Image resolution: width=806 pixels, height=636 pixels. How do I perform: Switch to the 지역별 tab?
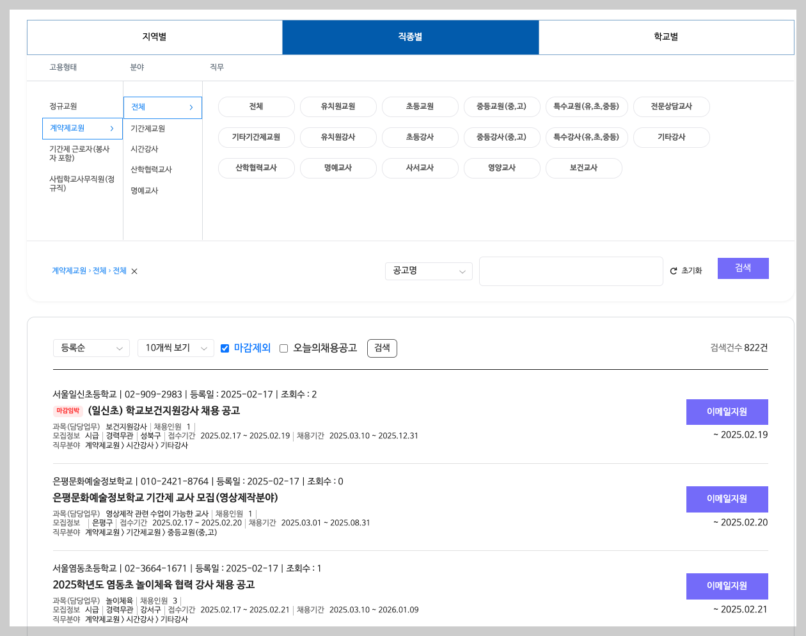(154, 37)
